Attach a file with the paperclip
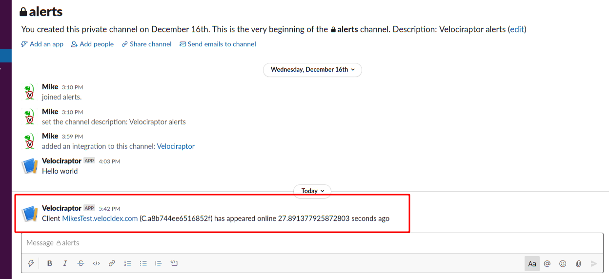The width and height of the screenshot is (609, 279). pyautogui.click(x=578, y=263)
